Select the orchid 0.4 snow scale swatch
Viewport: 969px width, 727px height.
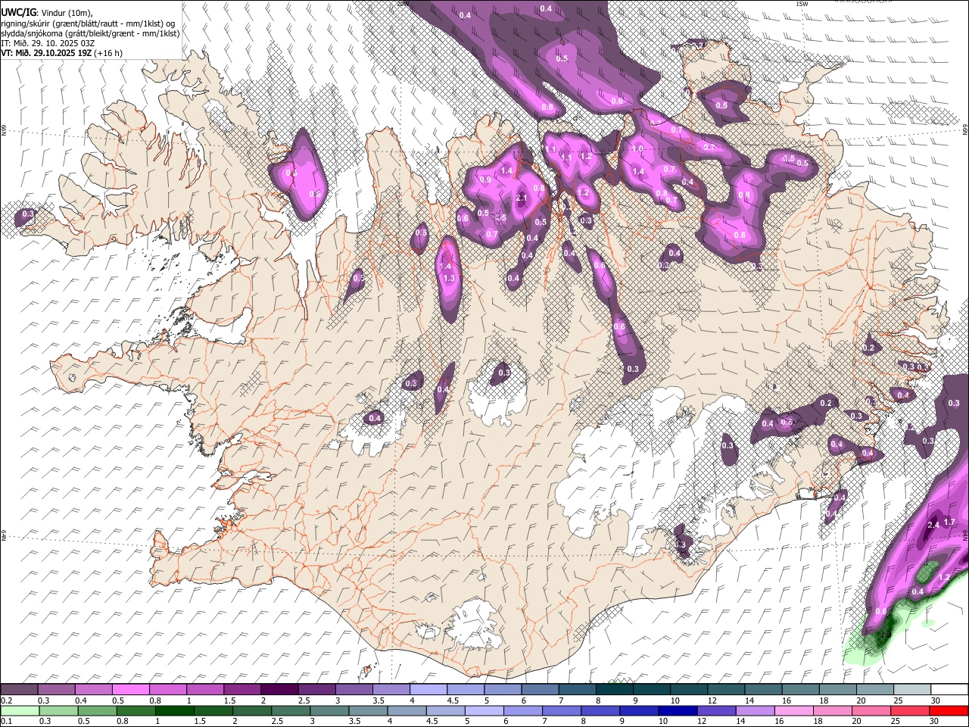(x=93, y=690)
